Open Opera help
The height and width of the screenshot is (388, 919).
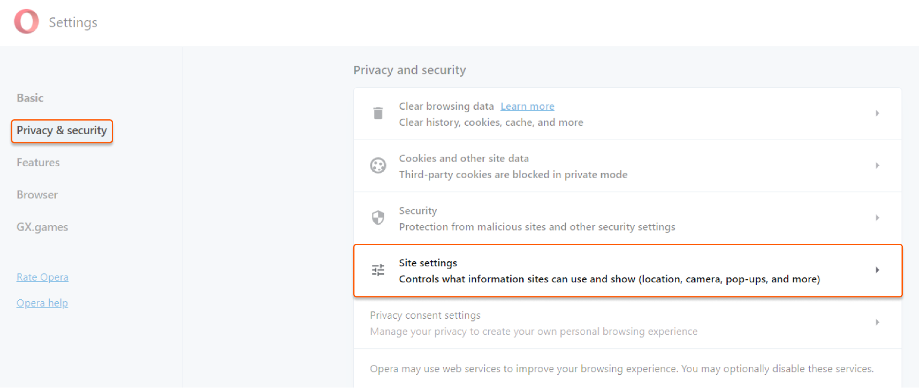(42, 303)
